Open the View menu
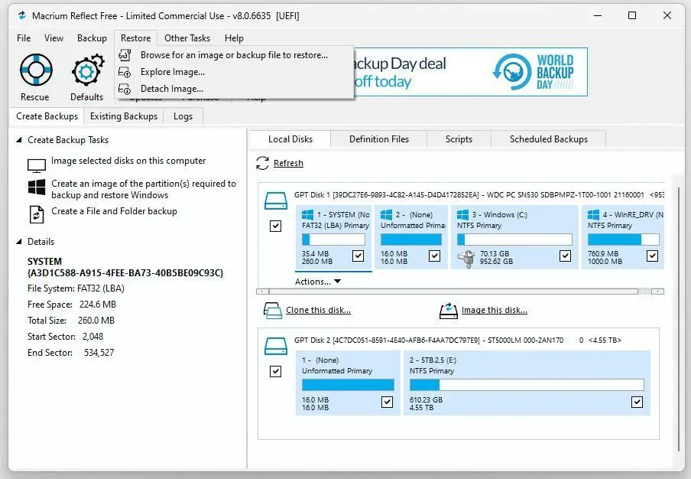This screenshot has height=479, width=691. 54,38
